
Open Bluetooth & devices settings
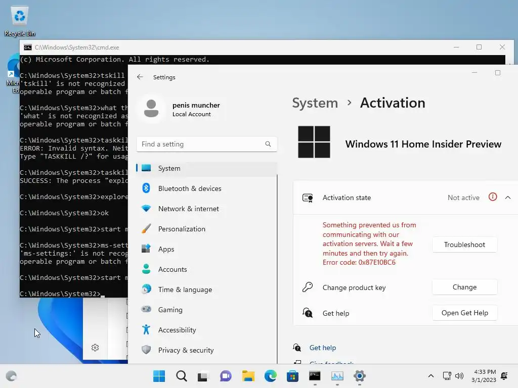coord(207,188)
